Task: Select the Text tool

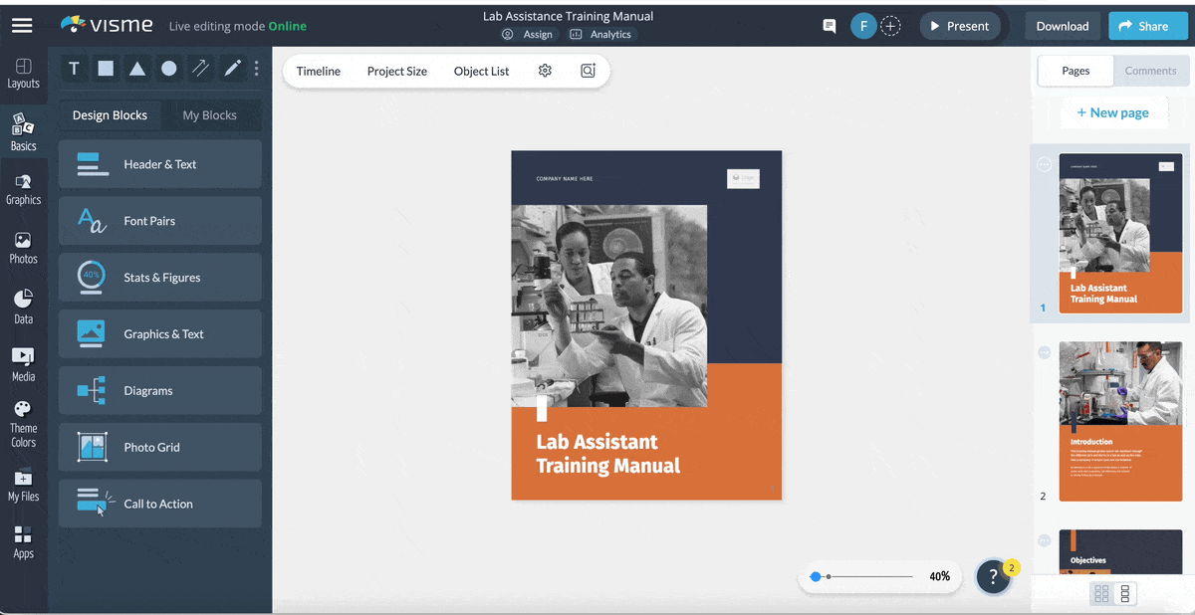Action: tap(74, 68)
